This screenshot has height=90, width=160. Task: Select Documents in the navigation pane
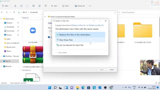[10, 31]
